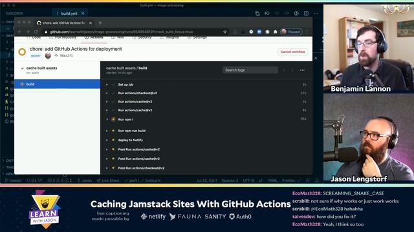Click the UTF-8 encoding status item
This screenshot has height=232, width=414.
pyautogui.click(x=248, y=180)
